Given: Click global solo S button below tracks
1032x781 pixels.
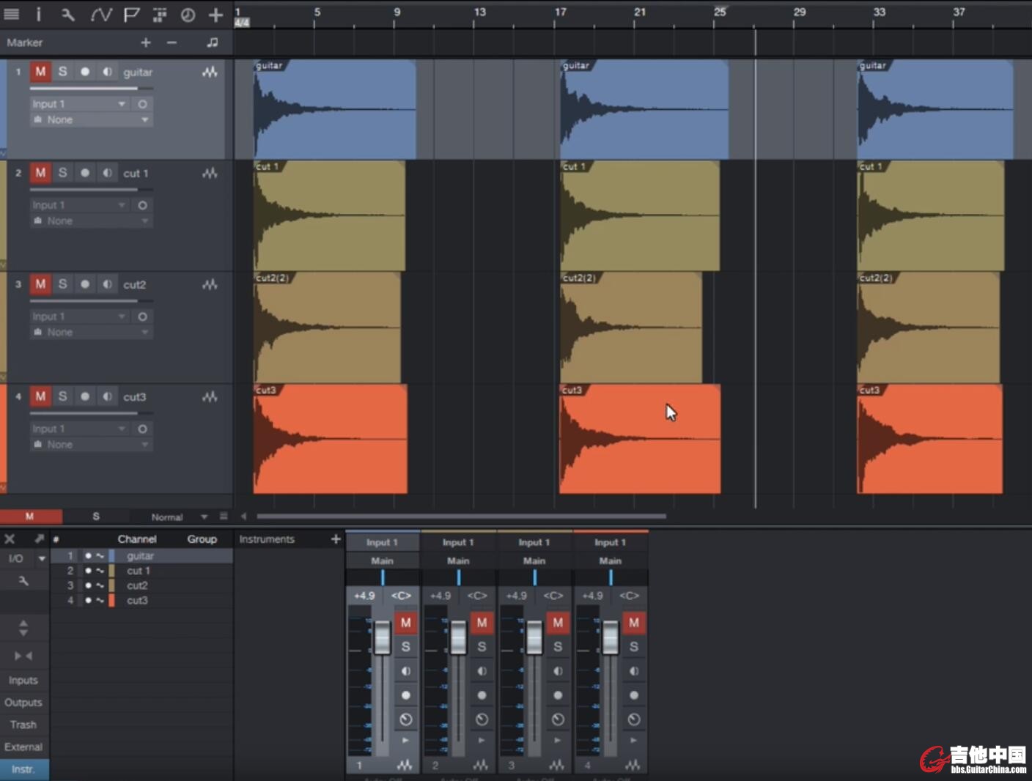Looking at the screenshot, I should tap(96, 517).
